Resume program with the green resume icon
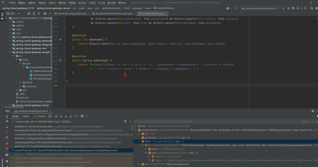 (x=7, y=127)
